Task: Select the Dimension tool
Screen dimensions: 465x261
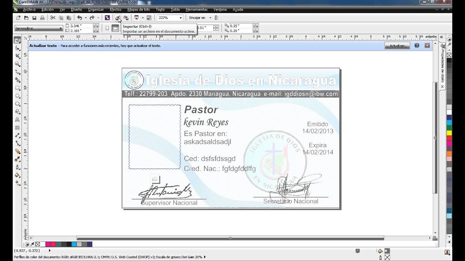Action: click(x=17, y=136)
